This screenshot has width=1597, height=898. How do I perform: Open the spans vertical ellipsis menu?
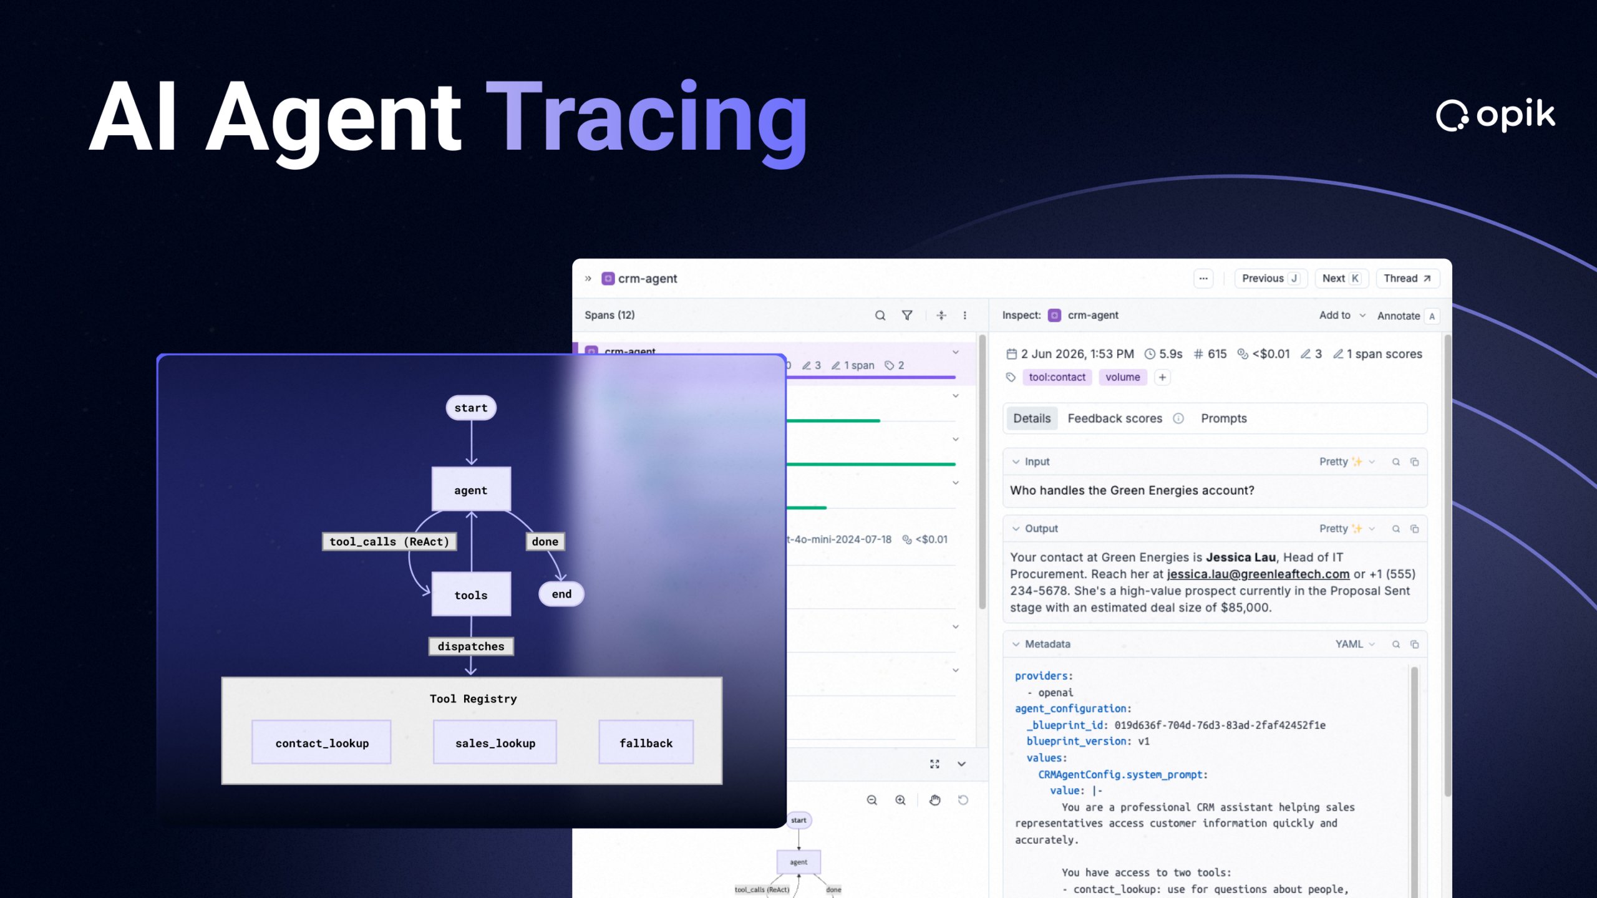tap(964, 316)
